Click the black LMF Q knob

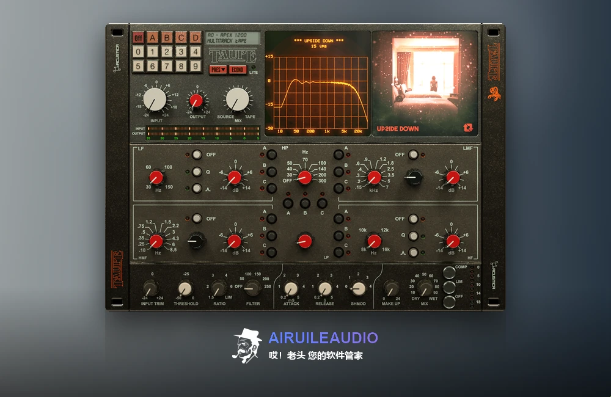pos(414,177)
